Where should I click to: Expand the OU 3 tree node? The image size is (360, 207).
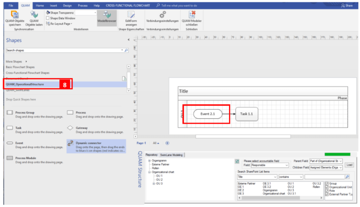pyautogui.click(x=154, y=184)
